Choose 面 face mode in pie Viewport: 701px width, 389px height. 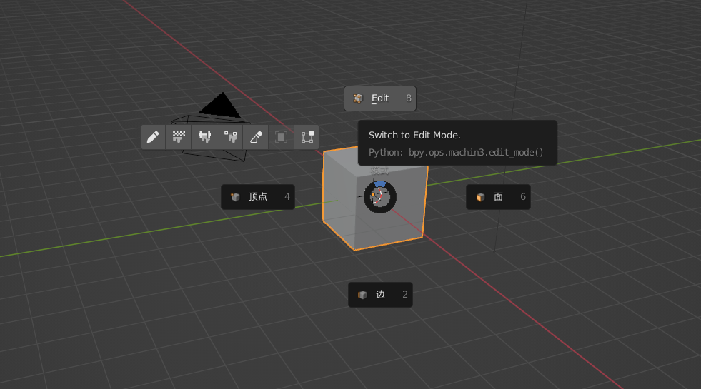[x=498, y=197]
